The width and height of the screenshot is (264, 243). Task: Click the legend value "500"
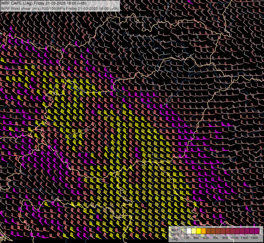(206, 238)
